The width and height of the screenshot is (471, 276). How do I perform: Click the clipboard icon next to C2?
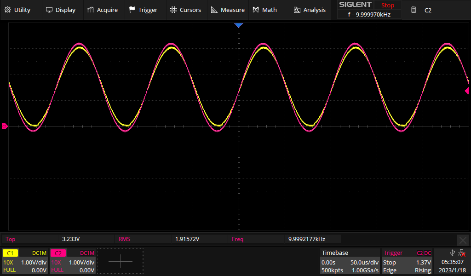tap(414, 10)
